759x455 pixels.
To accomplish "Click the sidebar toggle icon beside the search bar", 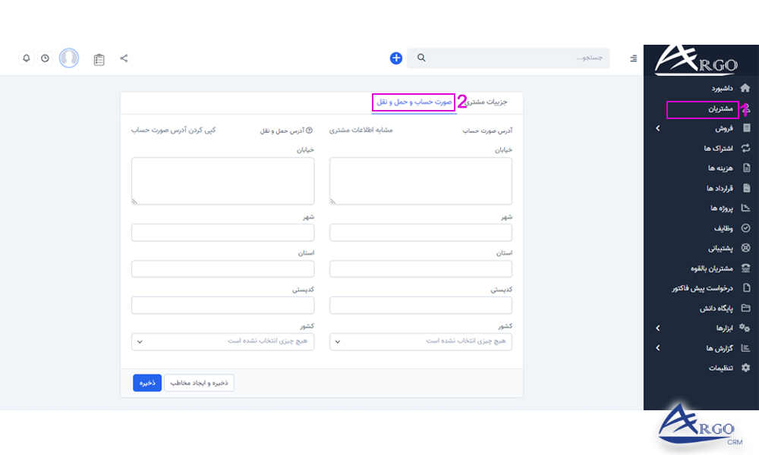I will [632, 58].
